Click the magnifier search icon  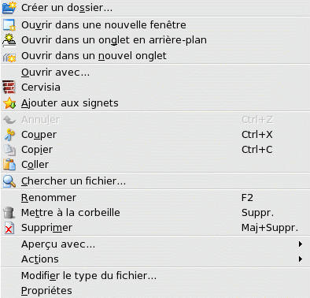[9, 181]
